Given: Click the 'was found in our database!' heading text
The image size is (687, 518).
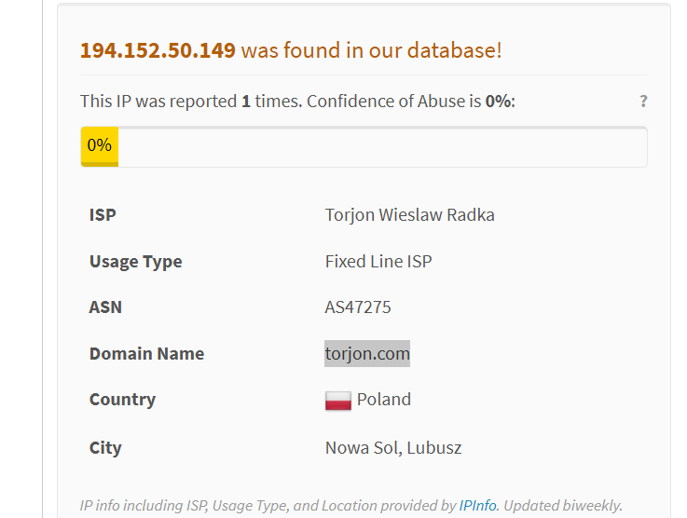Looking at the screenshot, I should (371, 50).
